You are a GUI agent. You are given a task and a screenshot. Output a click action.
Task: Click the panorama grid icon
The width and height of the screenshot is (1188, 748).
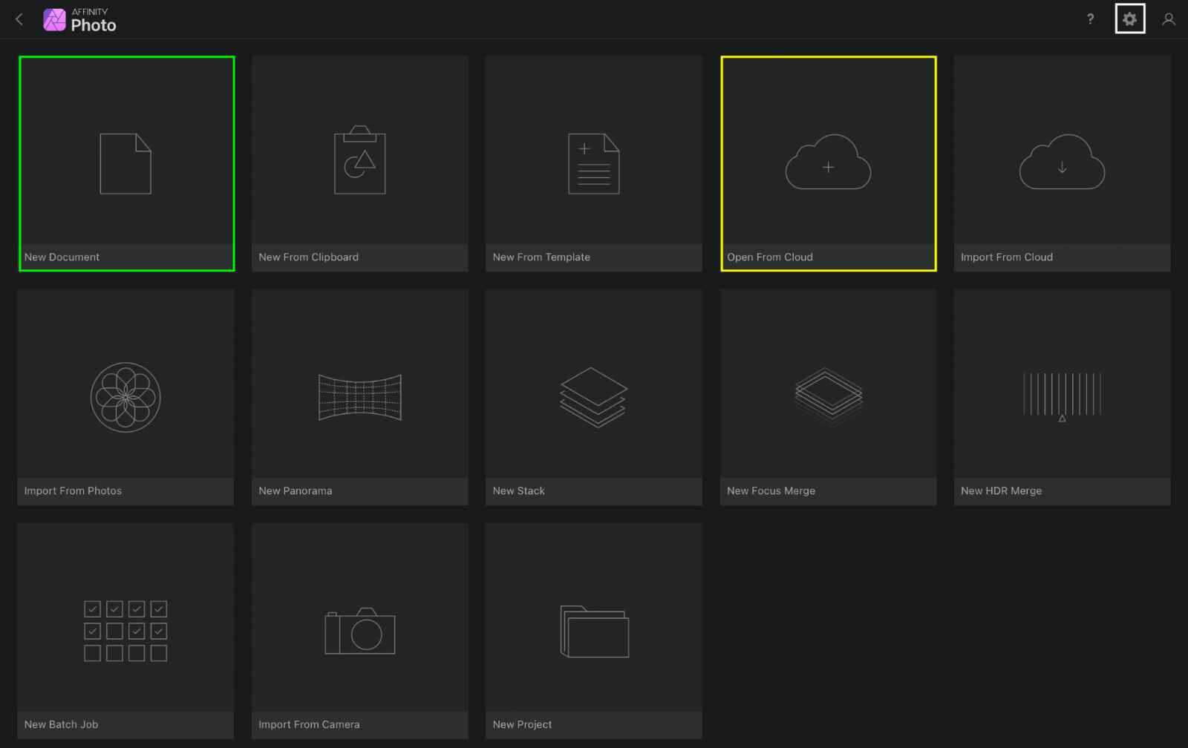(360, 397)
